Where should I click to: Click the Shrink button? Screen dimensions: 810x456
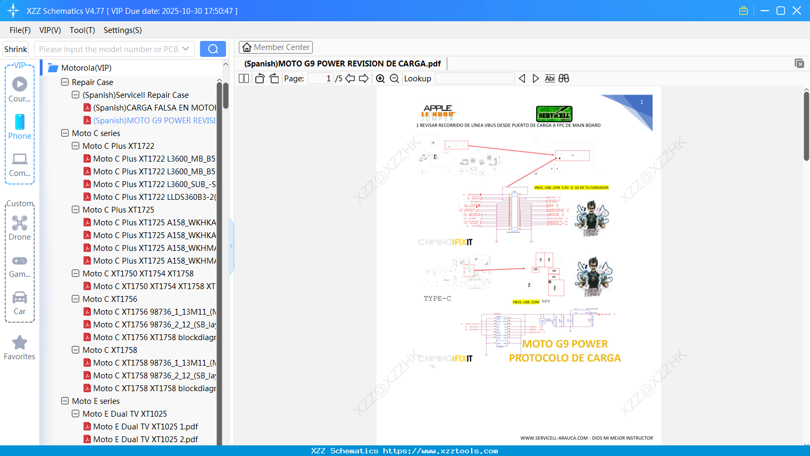pos(16,49)
